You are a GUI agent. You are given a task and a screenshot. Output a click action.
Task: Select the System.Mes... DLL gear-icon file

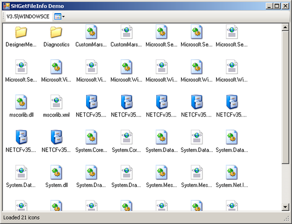pyautogui.click(x=162, y=177)
